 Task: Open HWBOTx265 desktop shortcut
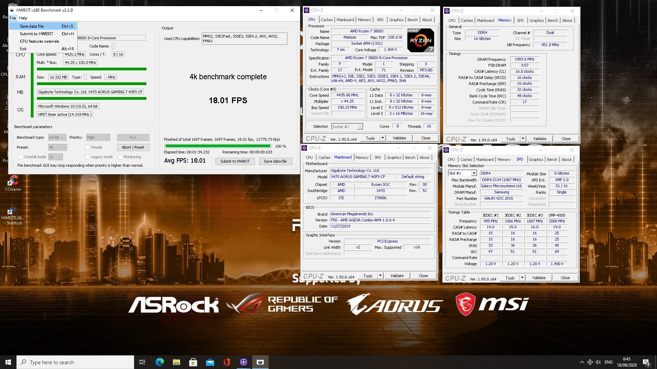click(13, 215)
